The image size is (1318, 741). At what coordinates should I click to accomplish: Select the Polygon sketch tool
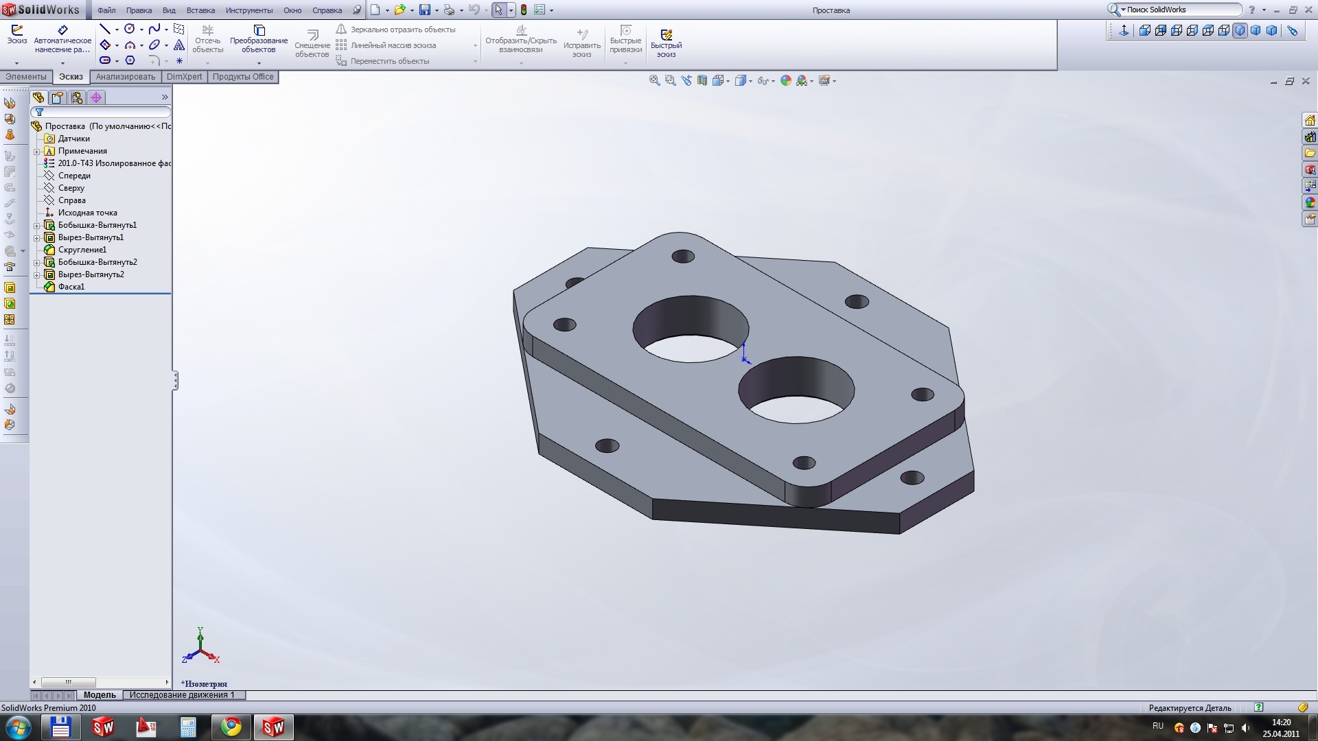coord(130,60)
